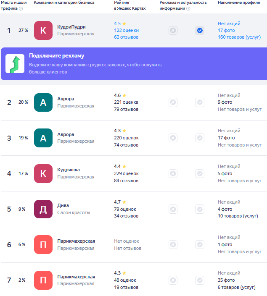
Task: Click the Аврора logo with 19% traffic
Action: 43,138
